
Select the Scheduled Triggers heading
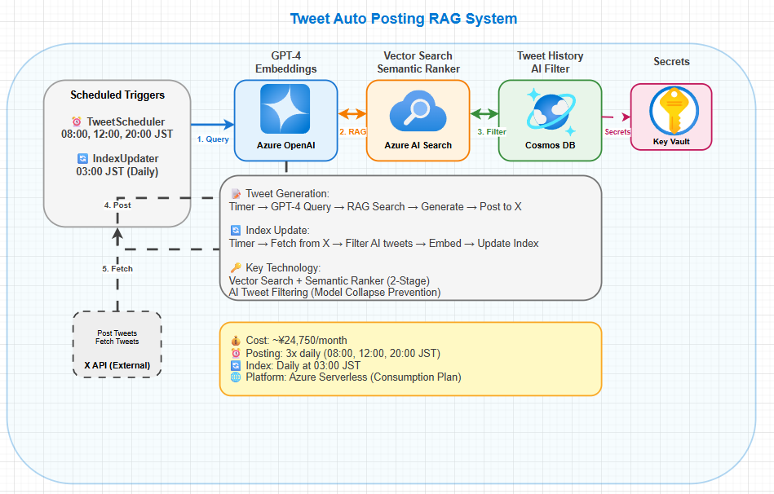[x=117, y=95]
